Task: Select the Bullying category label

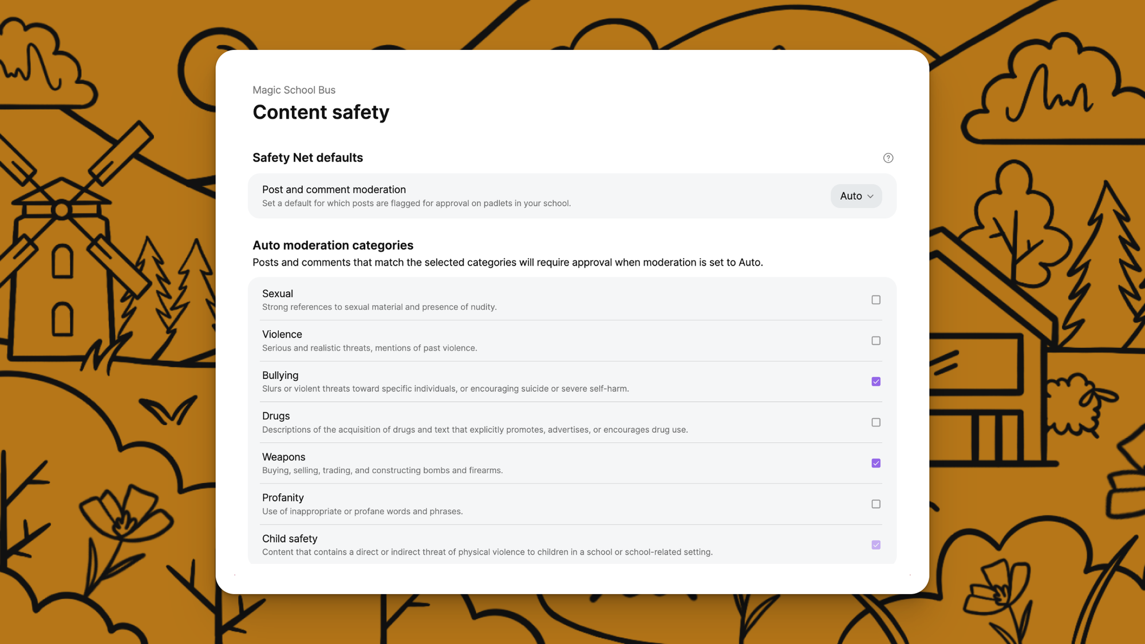Action: pyautogui.click(x=280, y=375)
